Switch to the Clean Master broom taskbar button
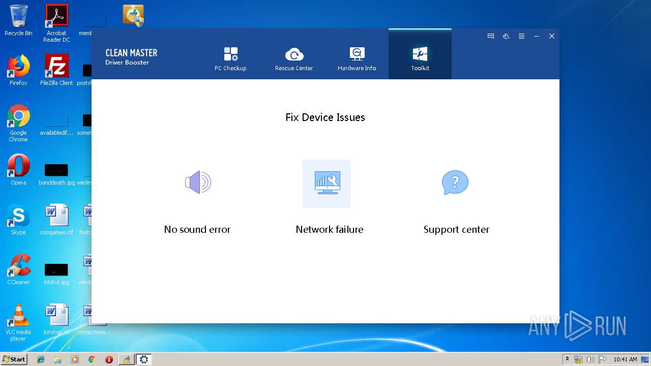The height and width of the screenshot is (366, 651). click(126, 359)
